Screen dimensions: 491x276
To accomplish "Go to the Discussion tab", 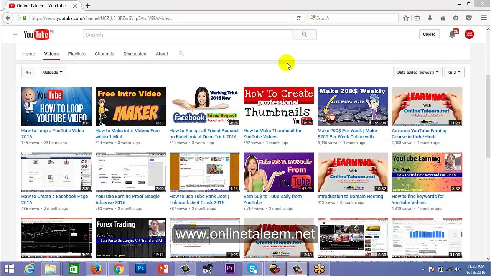I will [x=135, y=54].
